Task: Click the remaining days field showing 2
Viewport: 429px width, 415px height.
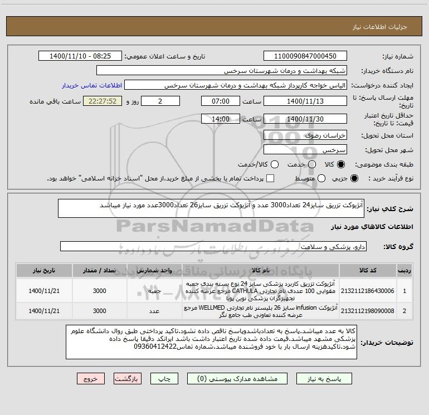Action: (160, 101)
